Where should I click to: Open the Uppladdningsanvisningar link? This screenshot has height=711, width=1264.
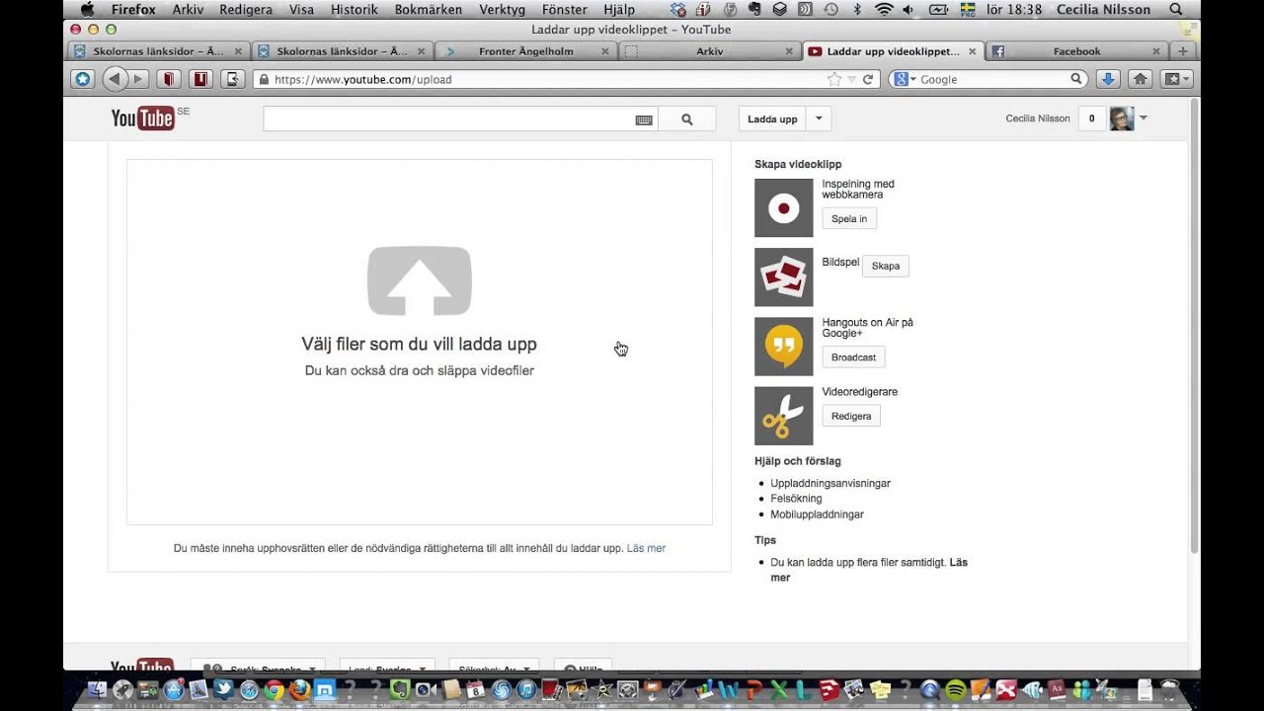tap(830, 483)
